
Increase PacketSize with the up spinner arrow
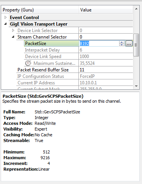[122, 42]
